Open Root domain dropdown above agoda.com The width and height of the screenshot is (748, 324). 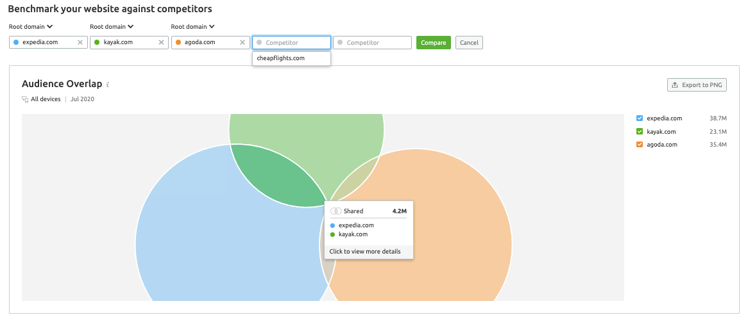point(192,27)
